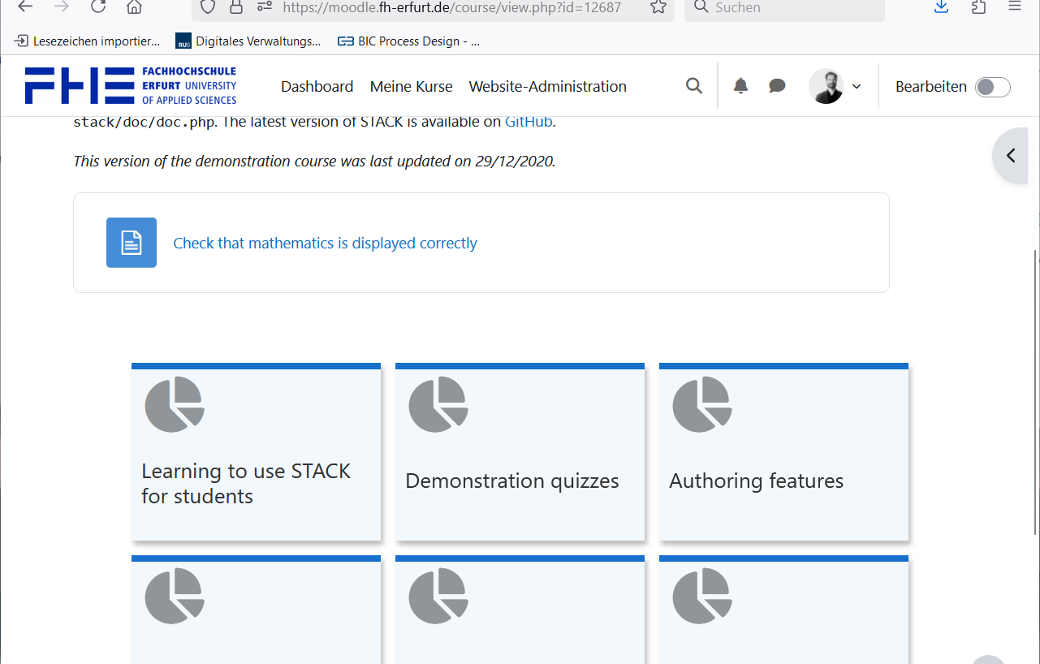Open the Website-Administration menu item

(x=547, y=87)
